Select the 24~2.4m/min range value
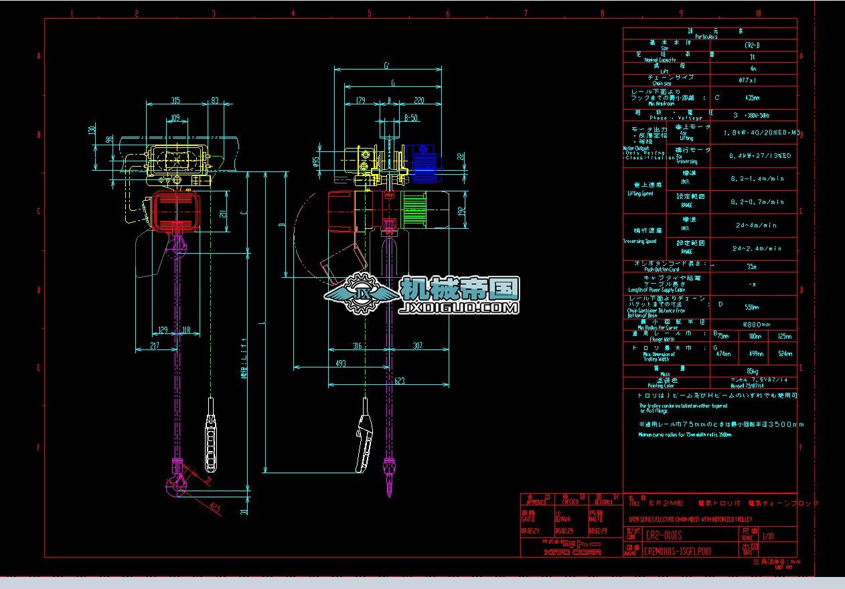Screen dimensions: 845x589 tap(757, 248)
